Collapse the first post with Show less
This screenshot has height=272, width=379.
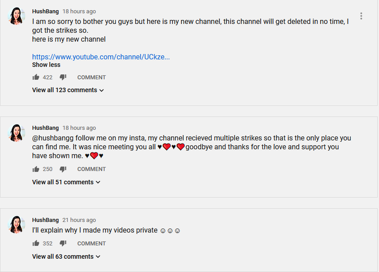(x=46, y=65)
